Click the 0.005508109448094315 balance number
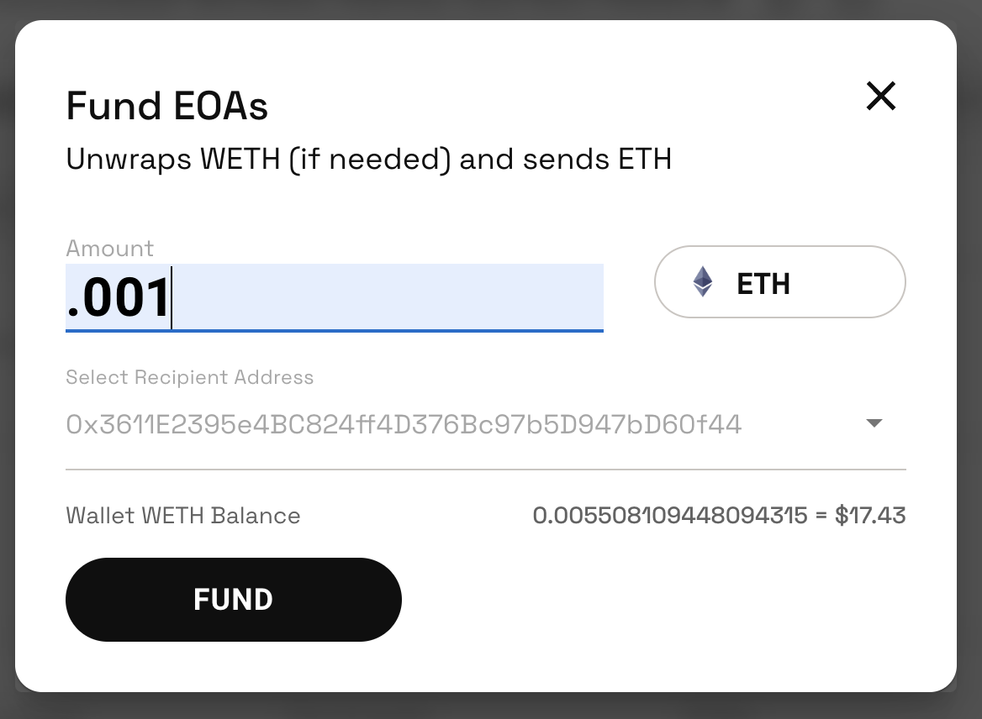The height and width of the screenshot is (719, 982). click(x=670, y=515)
